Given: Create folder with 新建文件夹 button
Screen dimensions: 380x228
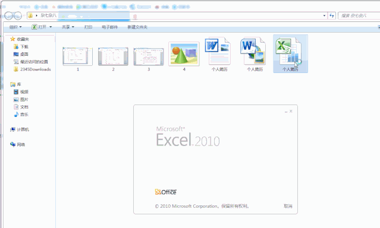Looking at the screenshot, I should coord(137,27).
